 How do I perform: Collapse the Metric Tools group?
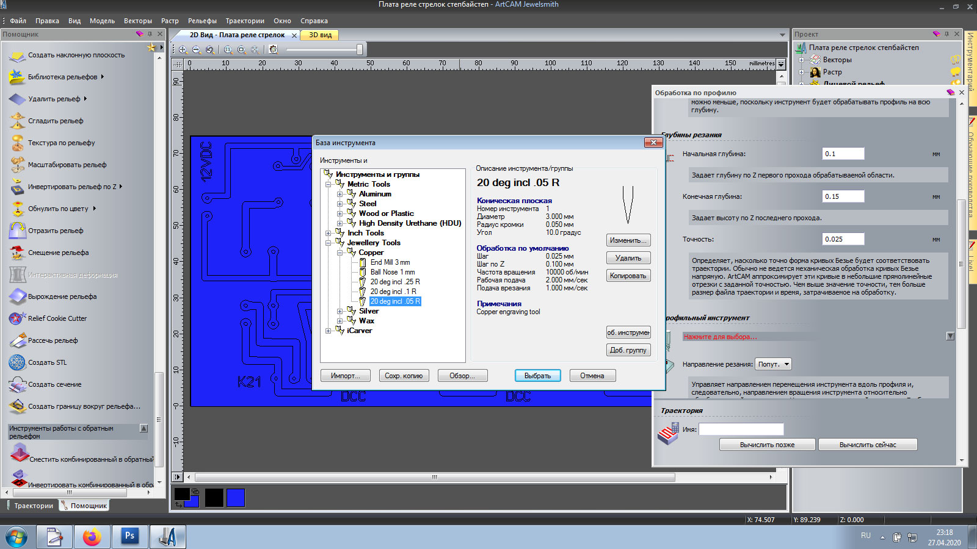329,184
